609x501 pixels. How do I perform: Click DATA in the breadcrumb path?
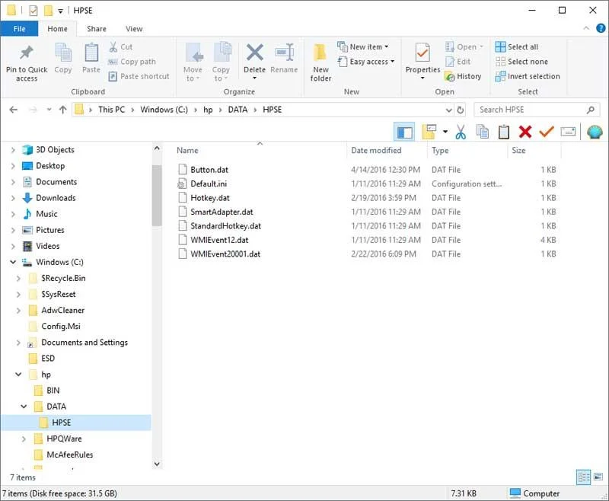tap(238, 110)
